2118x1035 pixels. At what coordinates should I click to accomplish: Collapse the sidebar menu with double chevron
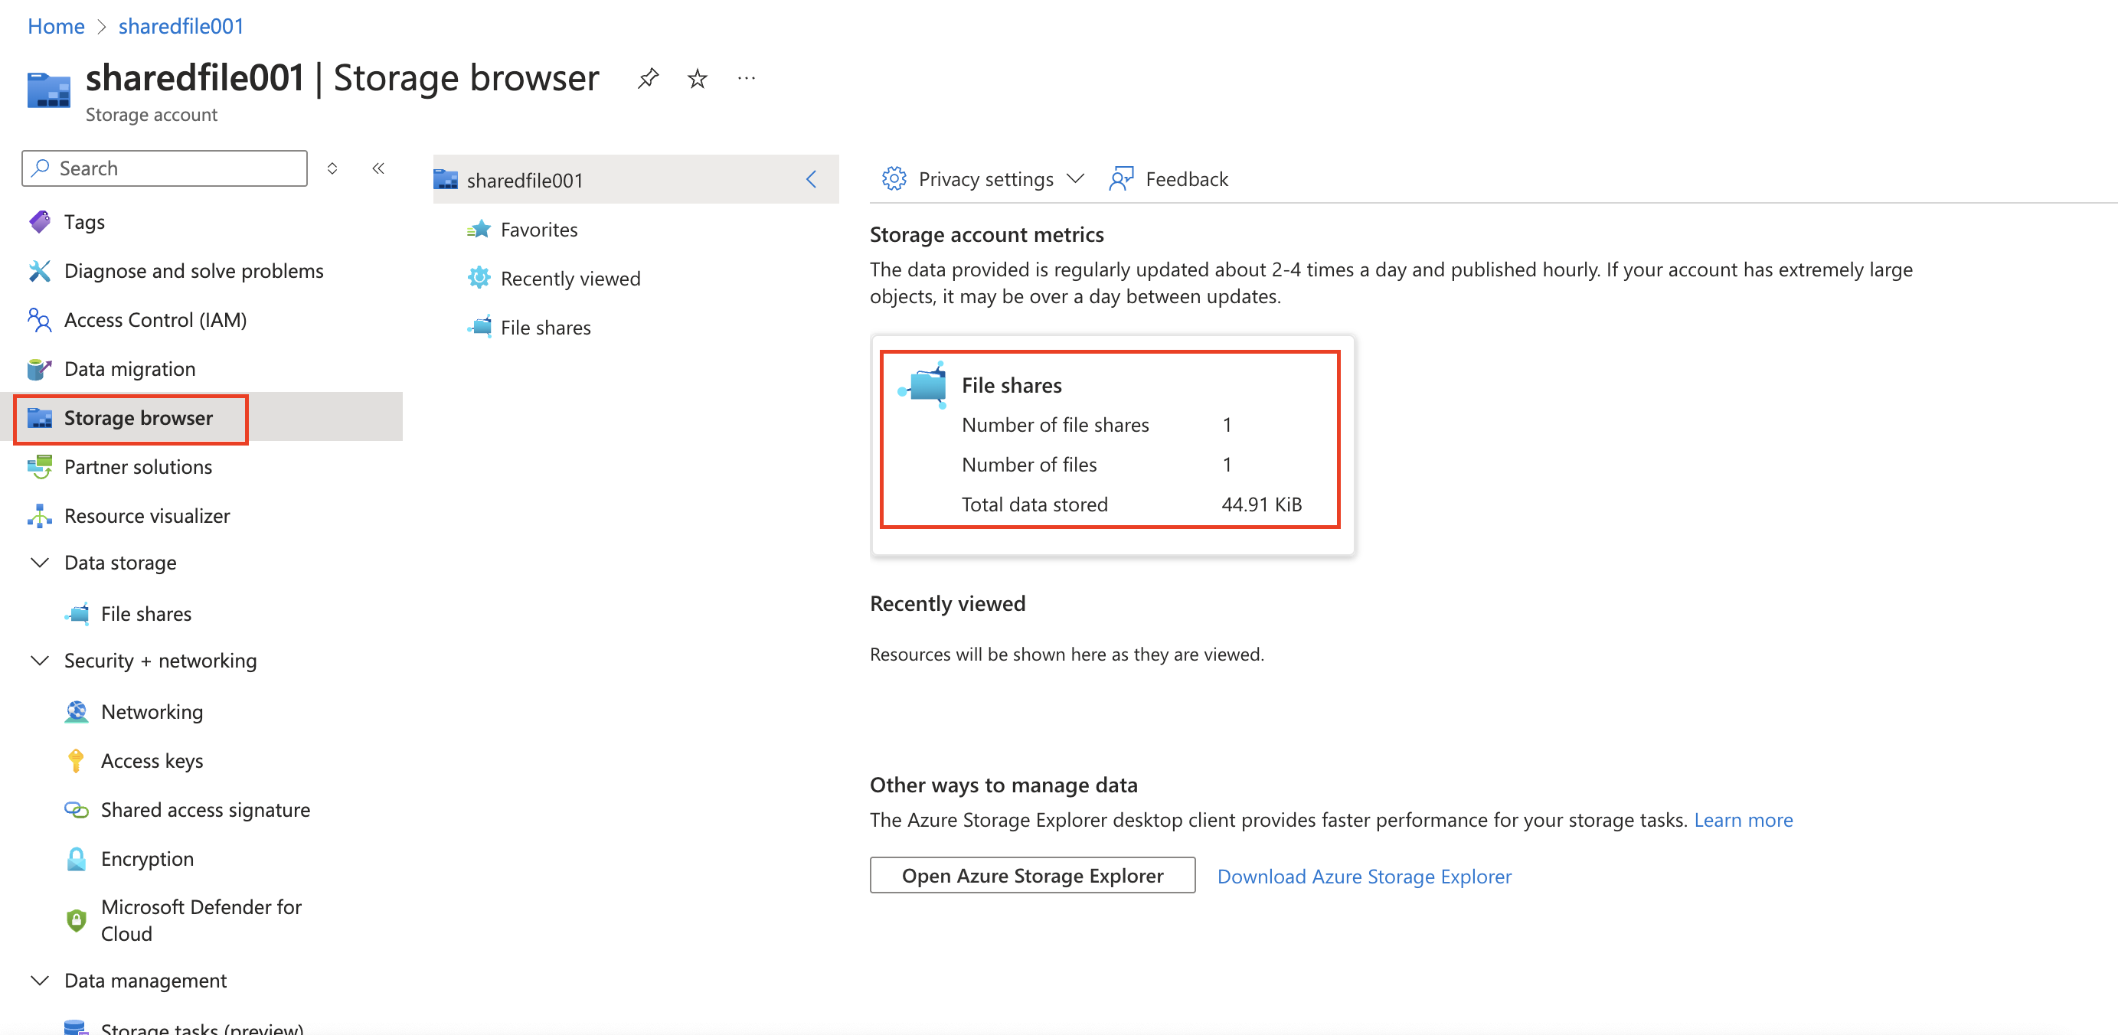[x=378, y=168]
